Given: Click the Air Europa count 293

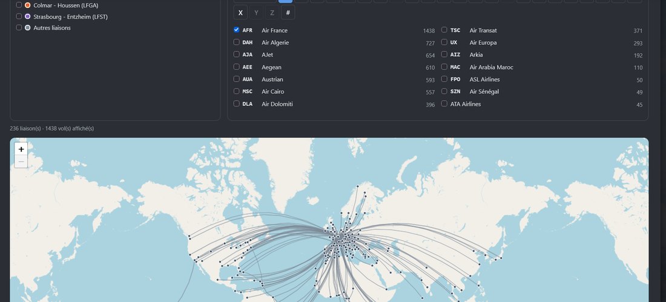Looking at the screenshot, I should coord(638,44).
